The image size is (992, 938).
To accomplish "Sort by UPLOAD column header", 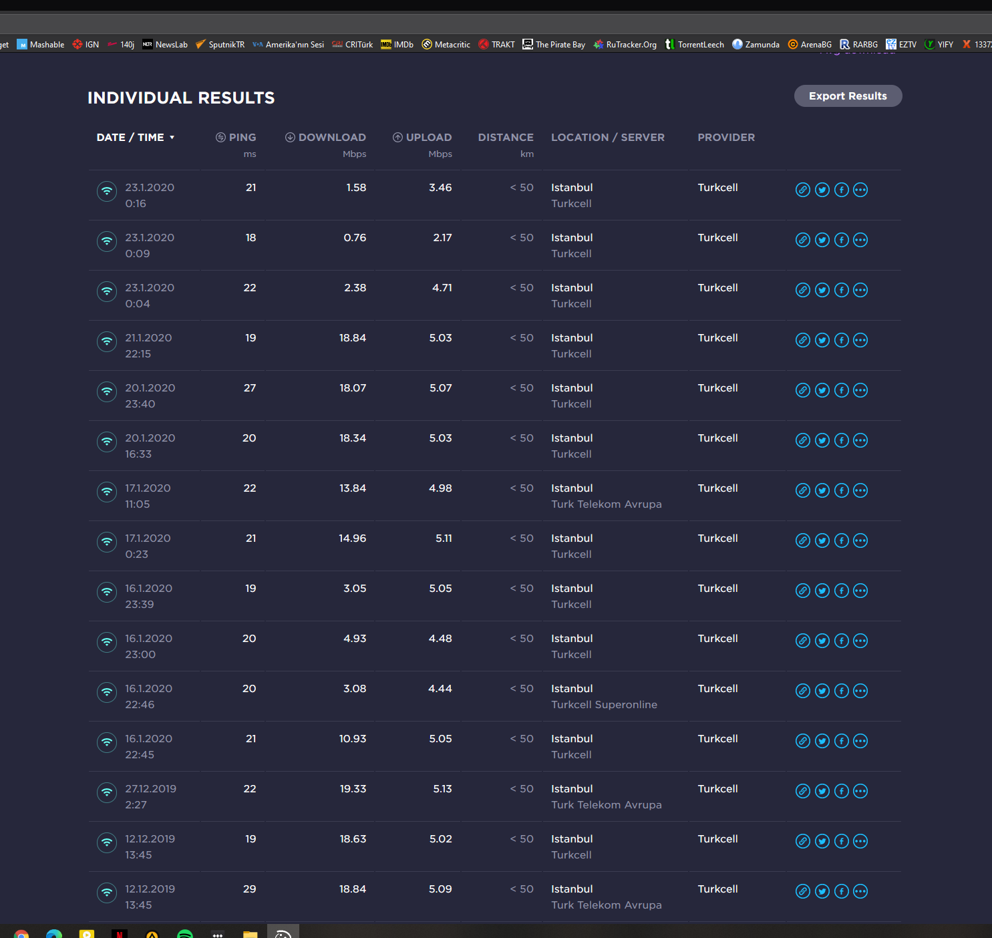I will (x=422, y=137).
